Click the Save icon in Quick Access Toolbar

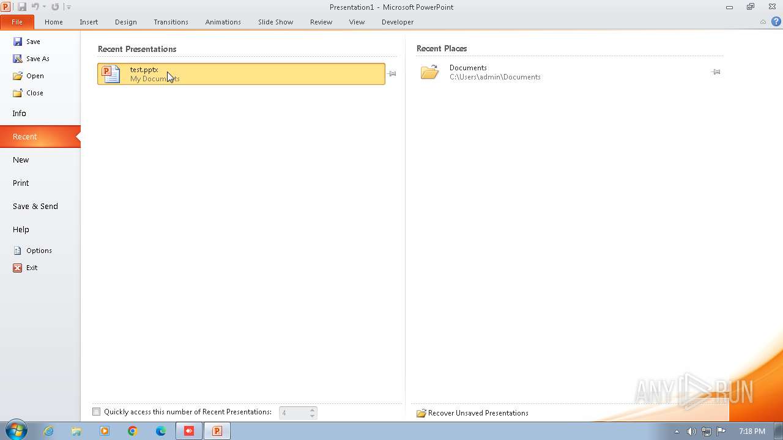22,7
